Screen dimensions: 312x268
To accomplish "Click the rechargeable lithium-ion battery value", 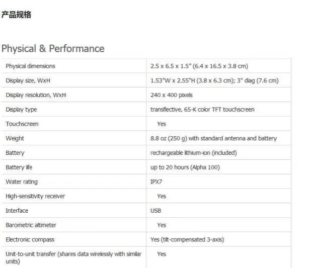I will coord(193,153).
